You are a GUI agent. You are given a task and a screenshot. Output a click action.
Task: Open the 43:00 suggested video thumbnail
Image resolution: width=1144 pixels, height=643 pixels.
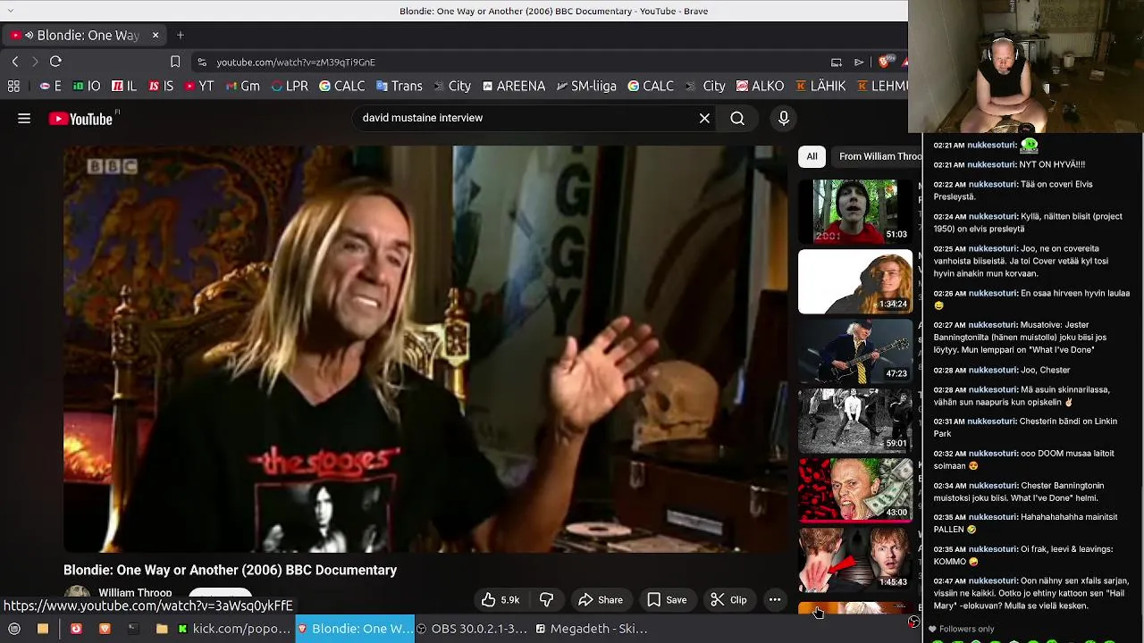pyautogui.click(x=855, y=490)
